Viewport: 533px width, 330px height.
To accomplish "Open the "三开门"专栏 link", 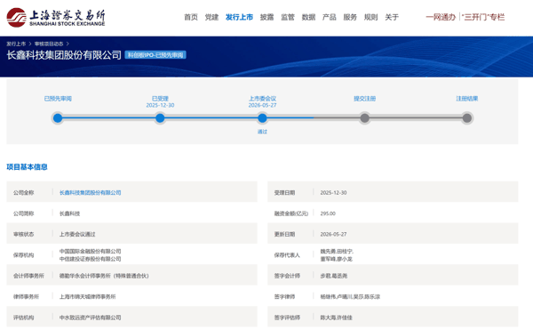I will [x=483, y=17].
